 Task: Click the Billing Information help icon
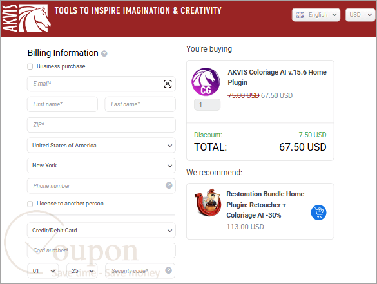click(104, 53)
